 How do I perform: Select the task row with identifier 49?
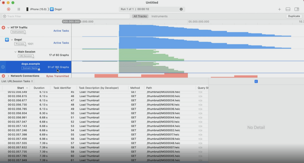pos(104,109)
